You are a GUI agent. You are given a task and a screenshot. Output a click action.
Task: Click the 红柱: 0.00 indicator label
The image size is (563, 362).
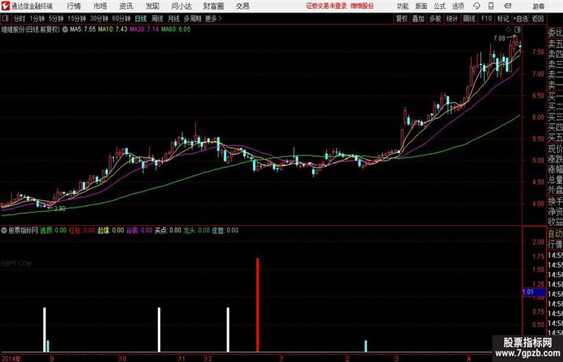(82, 230)
